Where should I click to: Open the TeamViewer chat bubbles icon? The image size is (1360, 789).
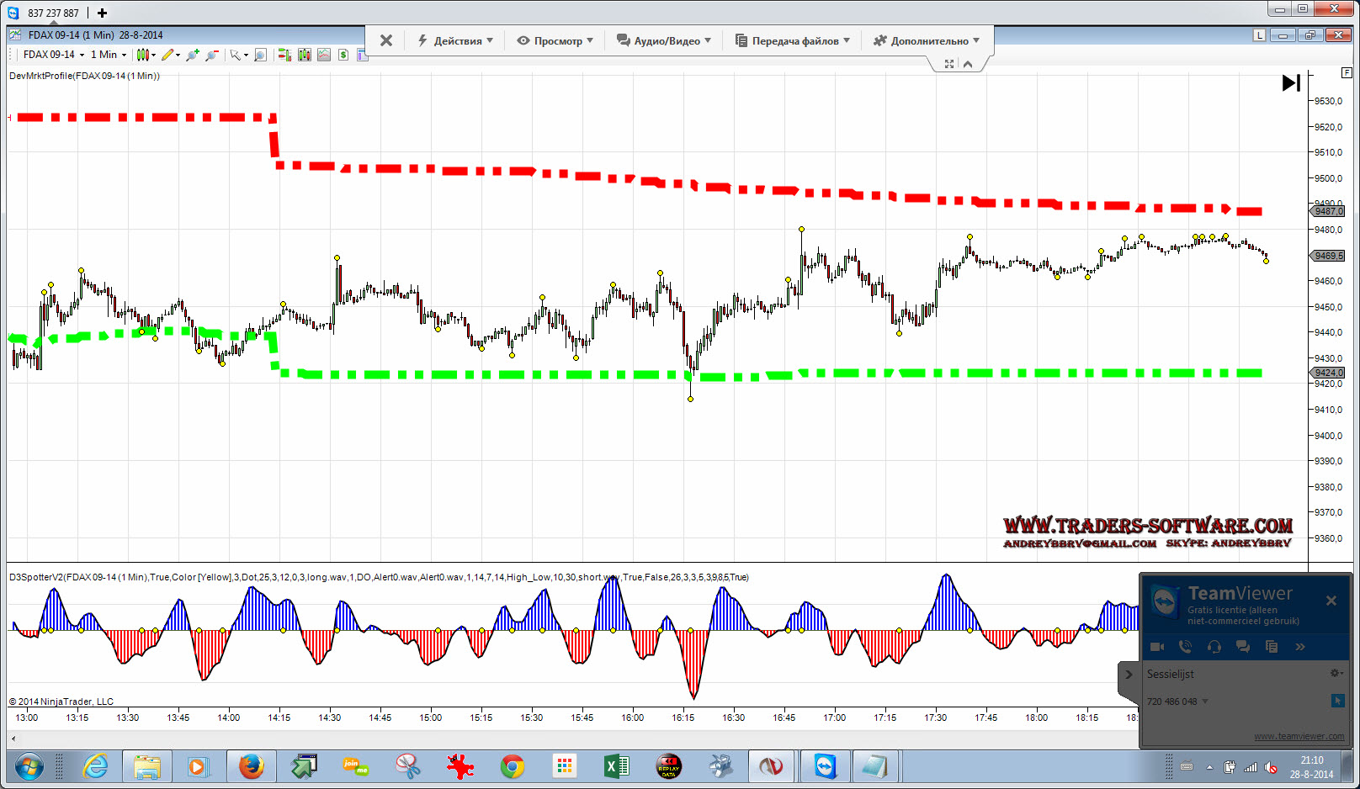coord(1242,647)
